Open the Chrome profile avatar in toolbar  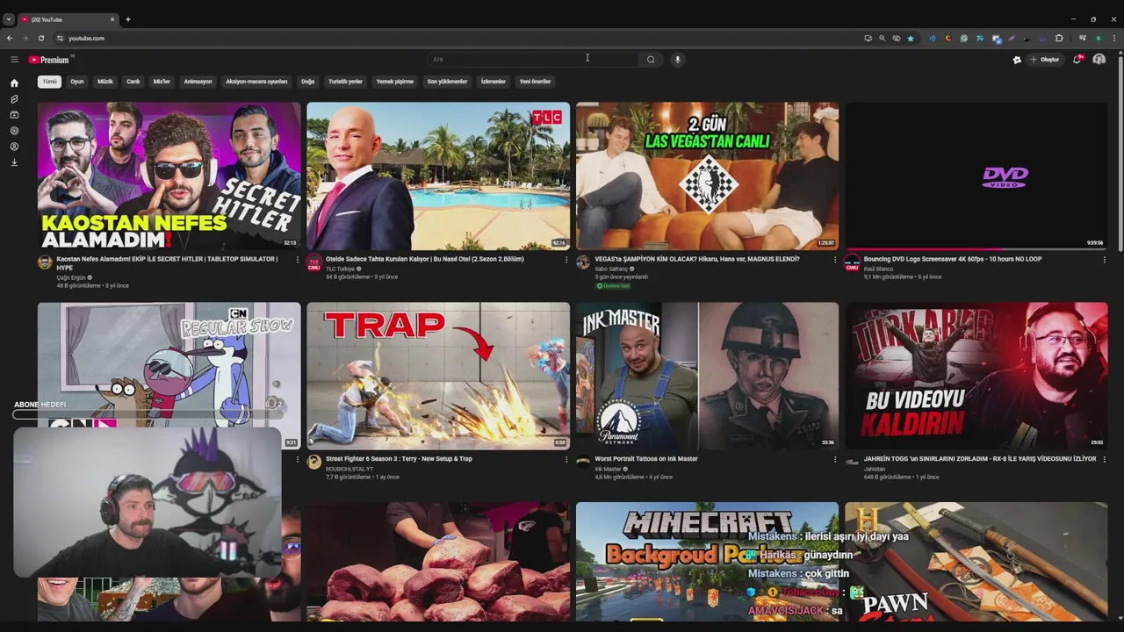coord(1098,38)
